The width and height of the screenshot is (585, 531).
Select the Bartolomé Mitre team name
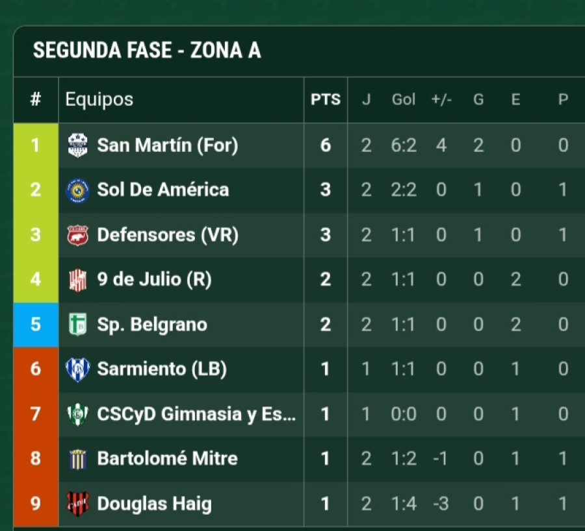(168, 459)
